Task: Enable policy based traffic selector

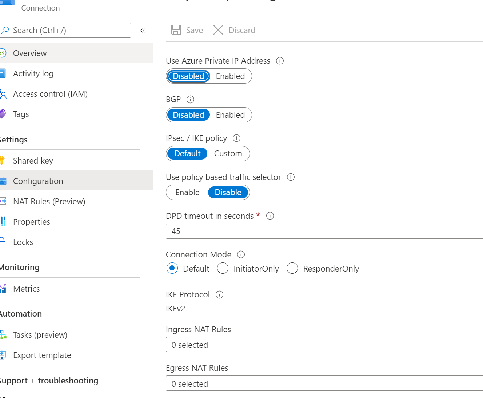Action: coord(187,192)
